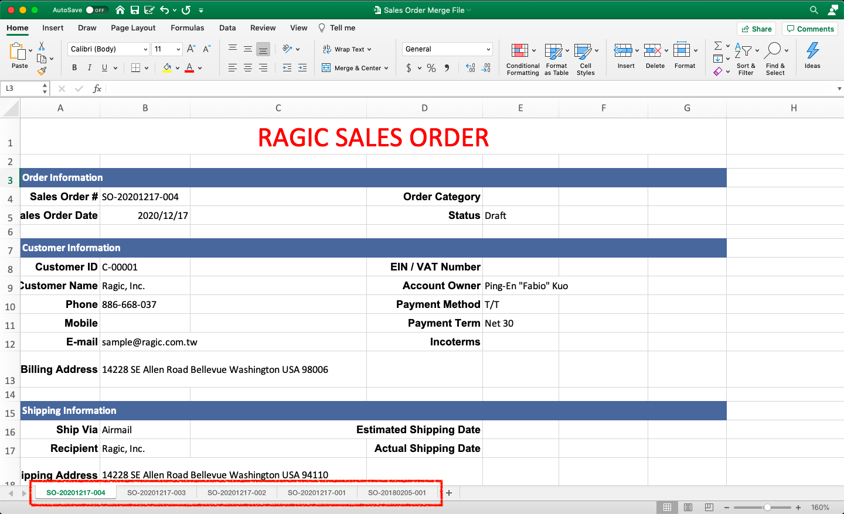Click the Save icon in title bar
844x514 pixels.
(135, 10)
